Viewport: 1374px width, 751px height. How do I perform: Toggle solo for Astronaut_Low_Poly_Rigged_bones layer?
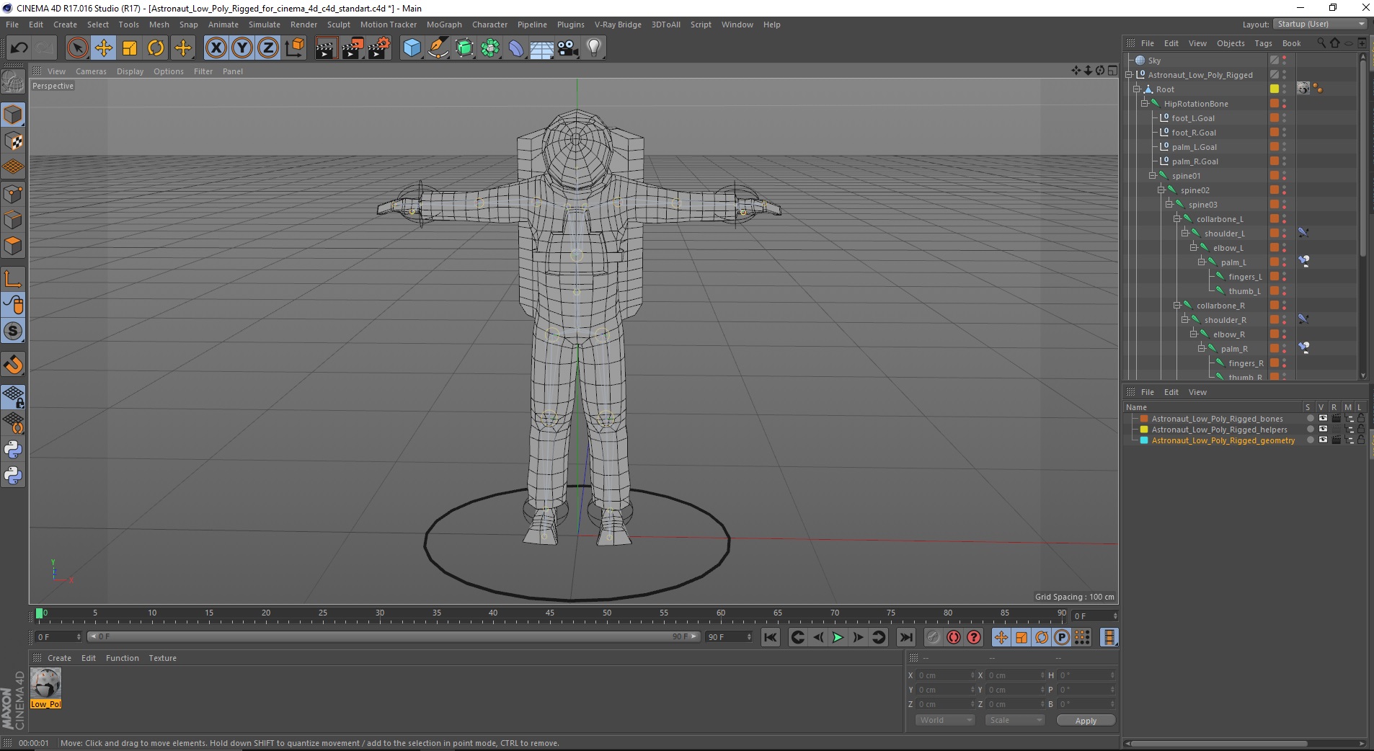[x=1310, y=419]
